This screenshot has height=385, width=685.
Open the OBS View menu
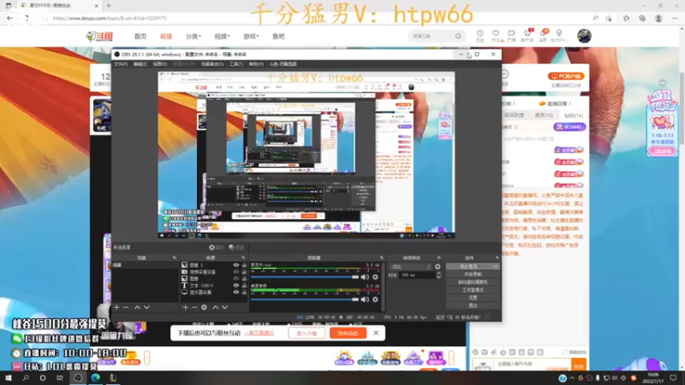tap(160, 64)
